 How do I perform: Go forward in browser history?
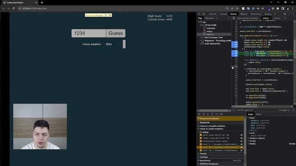coord(9,8)
